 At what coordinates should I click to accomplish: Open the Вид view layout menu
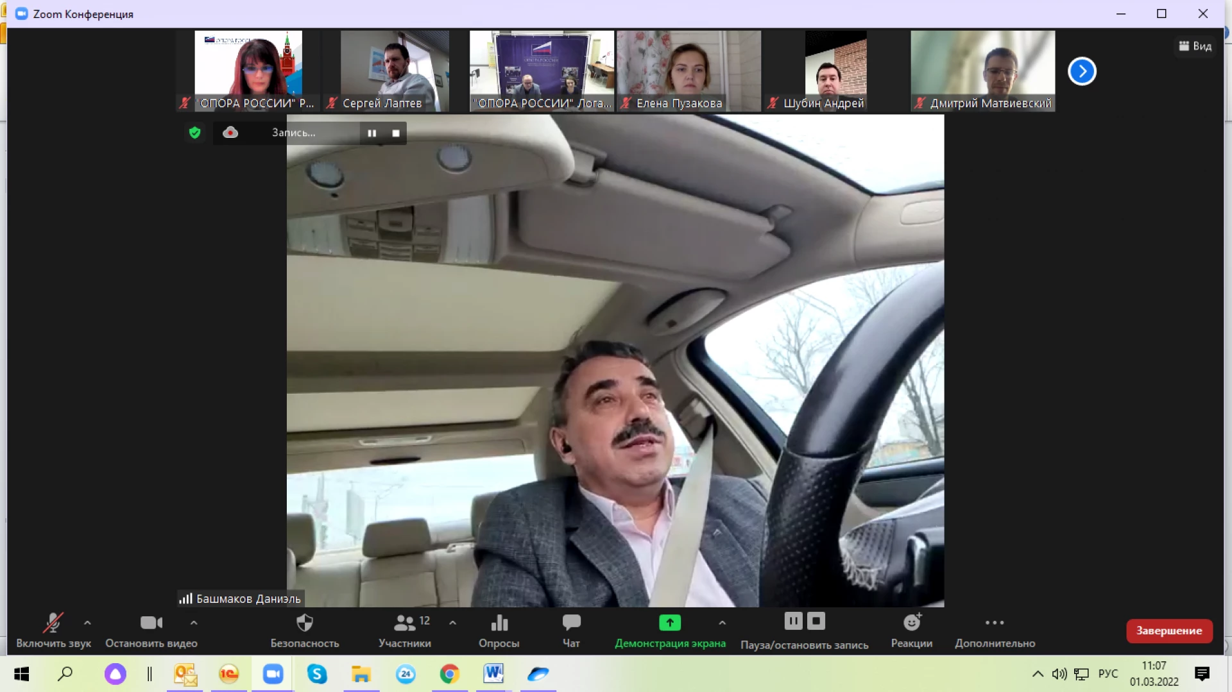tap(1195, 46)
